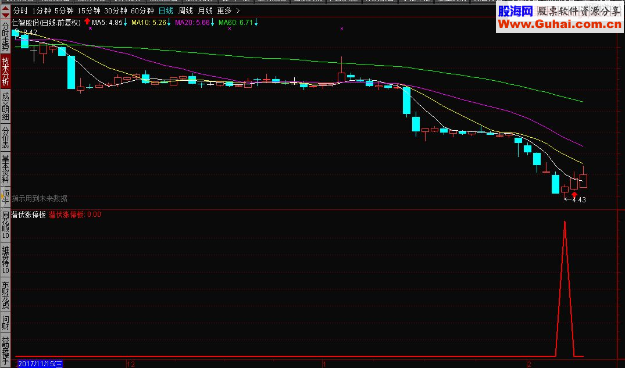Click the purple x marker above the January price spike

[x=342, y=28]
